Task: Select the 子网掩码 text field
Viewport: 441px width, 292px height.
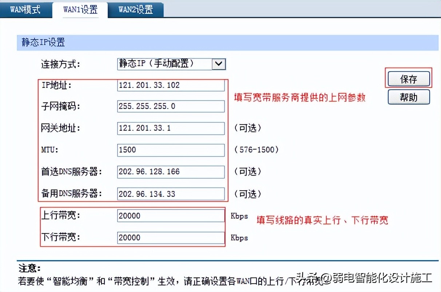Action: [171, 106]
